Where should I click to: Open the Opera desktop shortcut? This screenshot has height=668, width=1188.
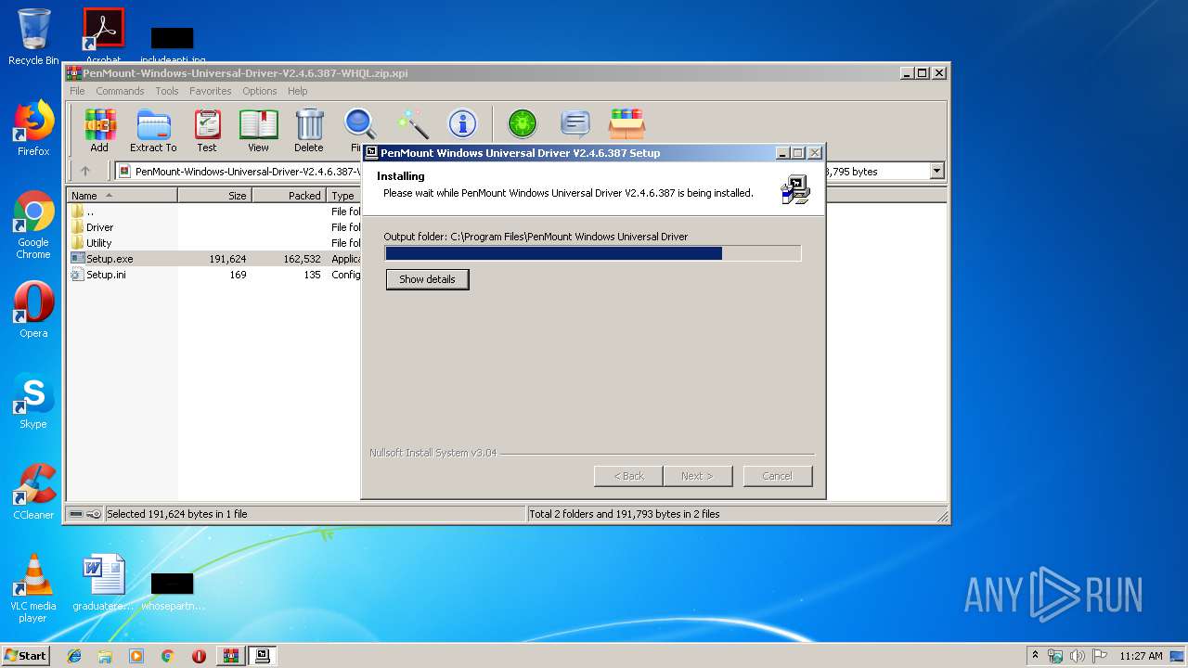33,310
